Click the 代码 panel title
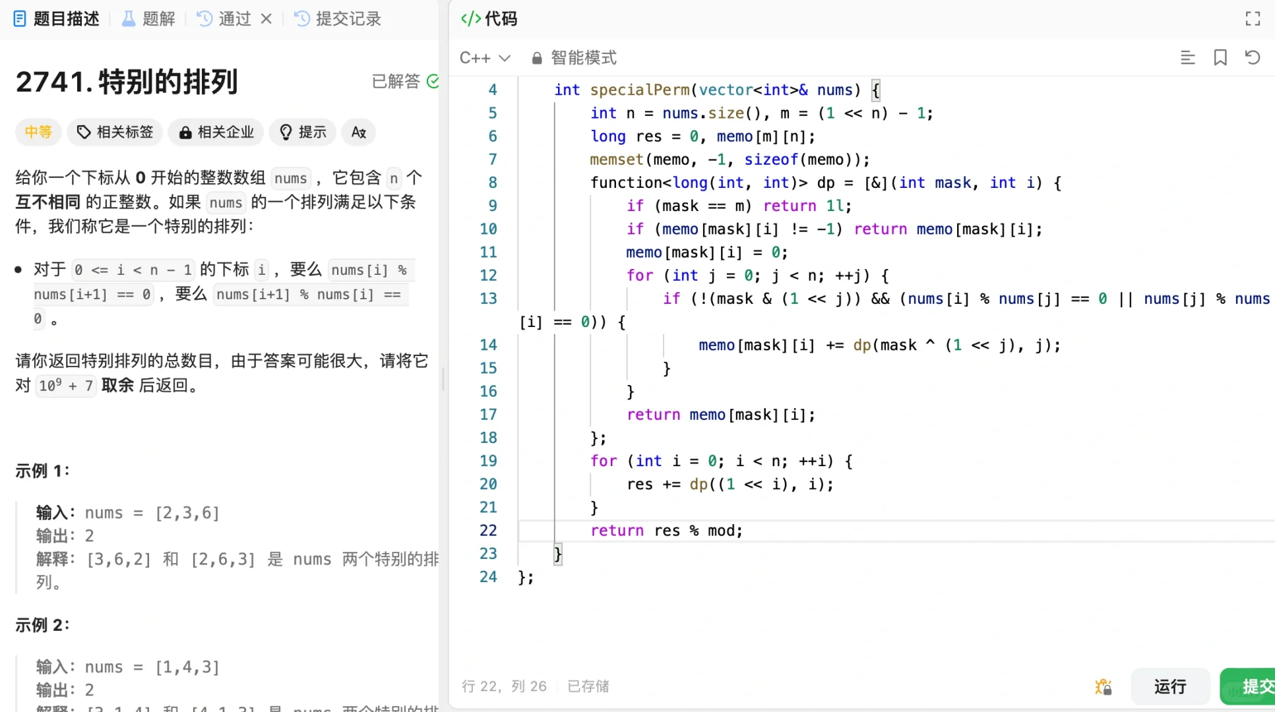This screenshot has width=1275, height=712. click(x=501, y=18)
